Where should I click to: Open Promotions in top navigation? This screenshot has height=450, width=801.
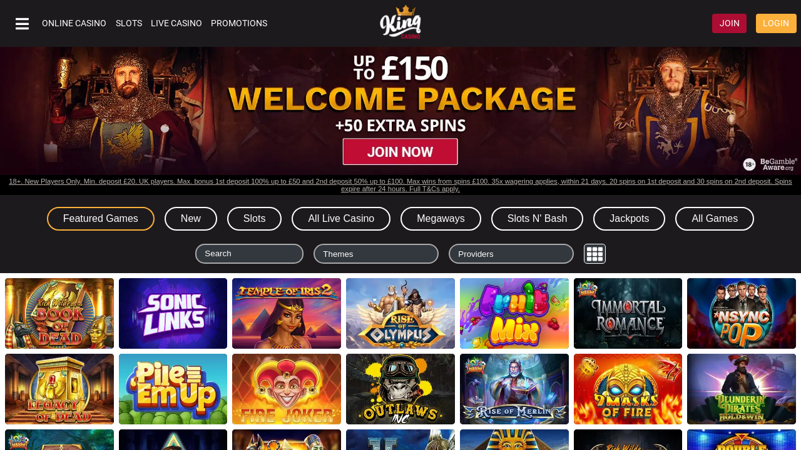239,23
